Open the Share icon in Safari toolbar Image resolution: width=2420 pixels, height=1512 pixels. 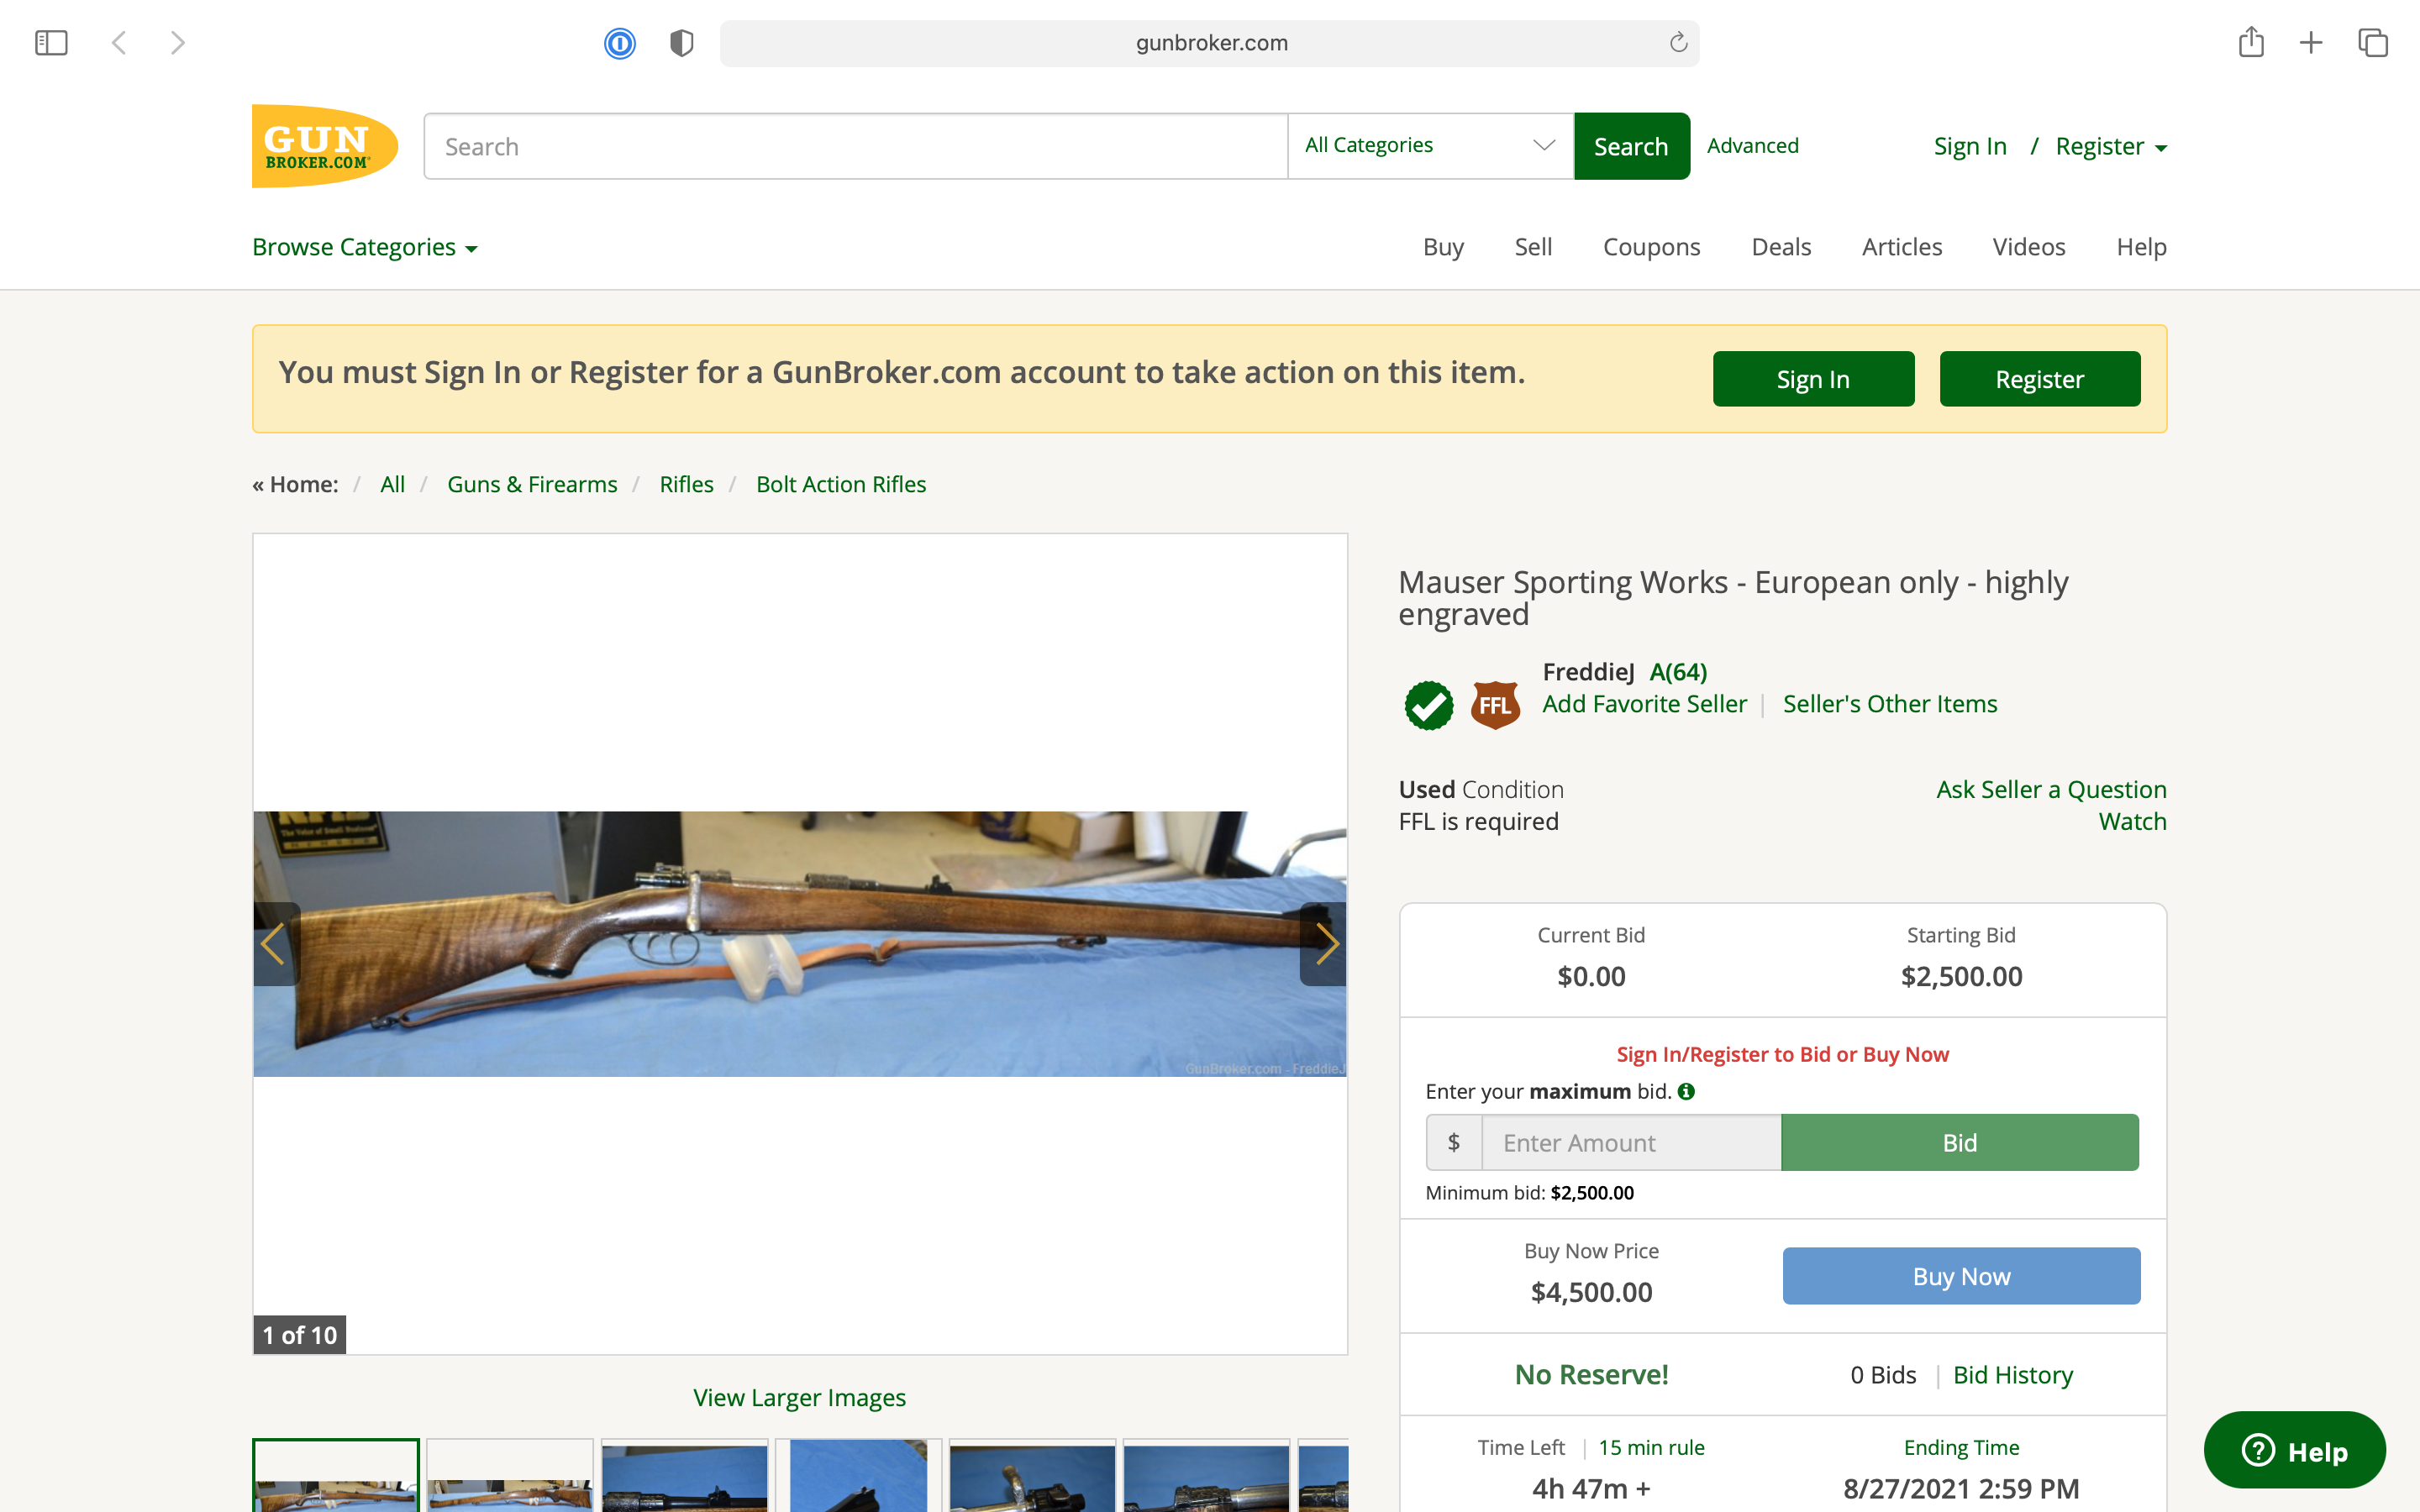[2251, 42]
